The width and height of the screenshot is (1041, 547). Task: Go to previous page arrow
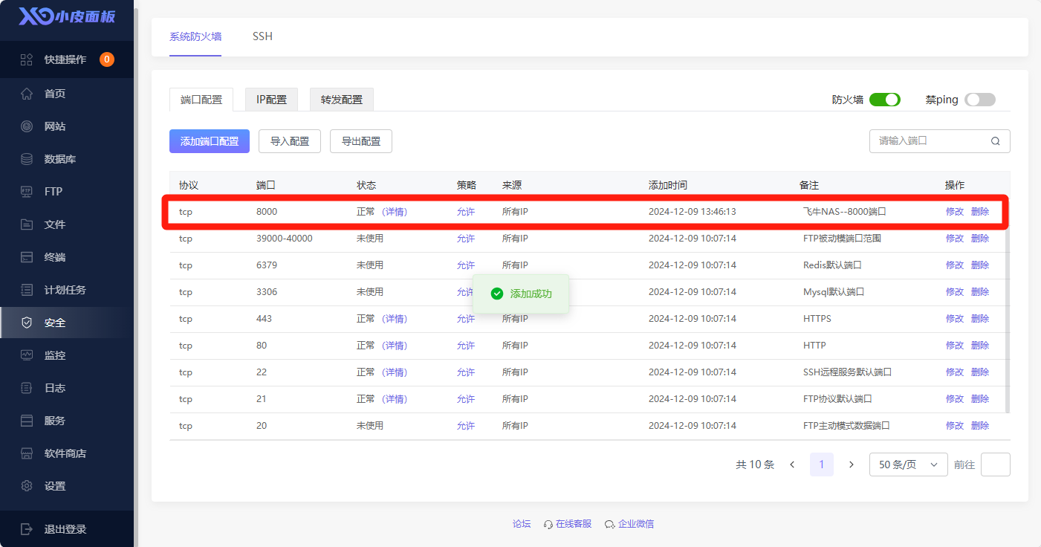[792, 465]
